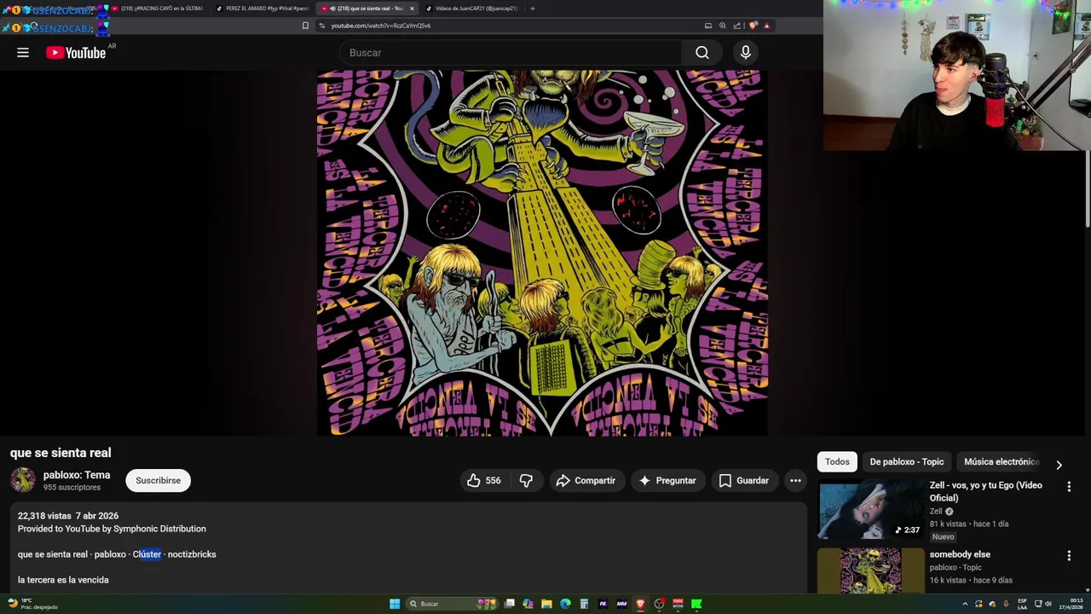Open the Compartir share dialog
The height and width of the screenshot is (614, 1091).
586,481
